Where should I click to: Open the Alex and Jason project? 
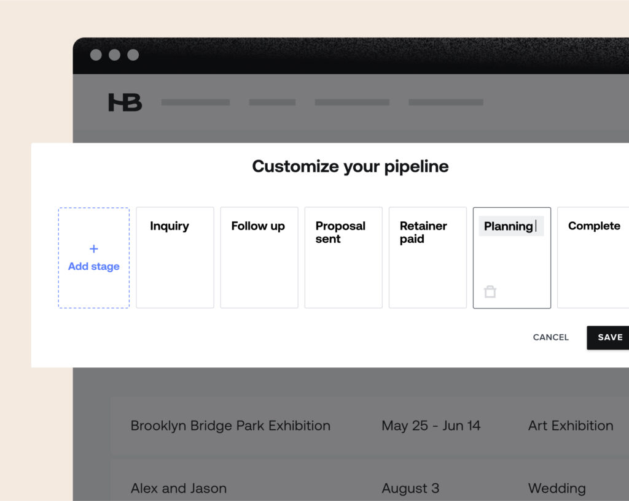[x=179, y=488]
